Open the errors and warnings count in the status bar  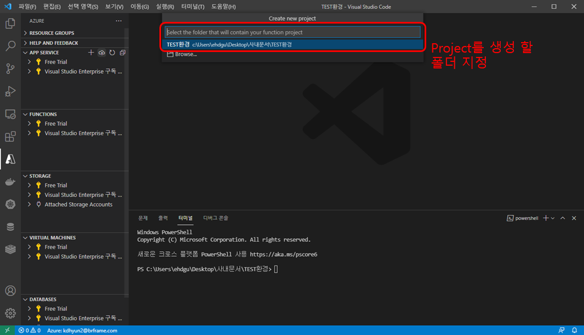(30, 330)
